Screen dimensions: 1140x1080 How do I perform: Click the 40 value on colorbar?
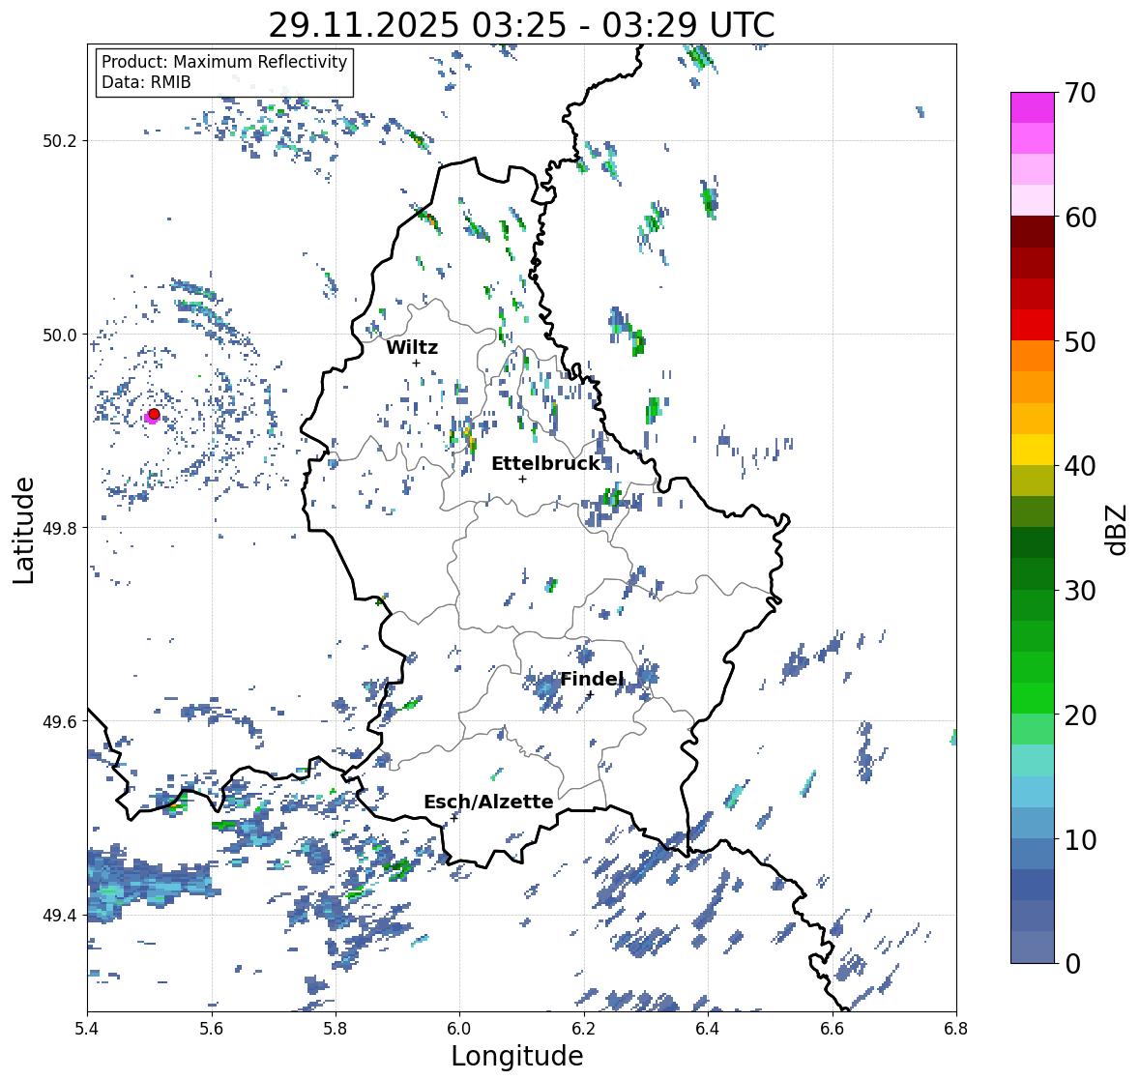[1080, 466]
